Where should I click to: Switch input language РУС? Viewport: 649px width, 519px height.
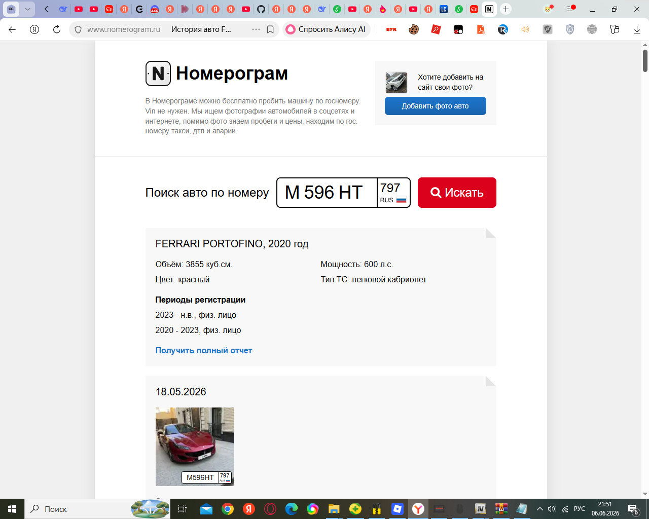coord(580,509)
